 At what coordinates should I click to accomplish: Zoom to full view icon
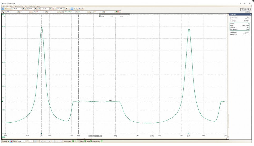coord(83,9)
